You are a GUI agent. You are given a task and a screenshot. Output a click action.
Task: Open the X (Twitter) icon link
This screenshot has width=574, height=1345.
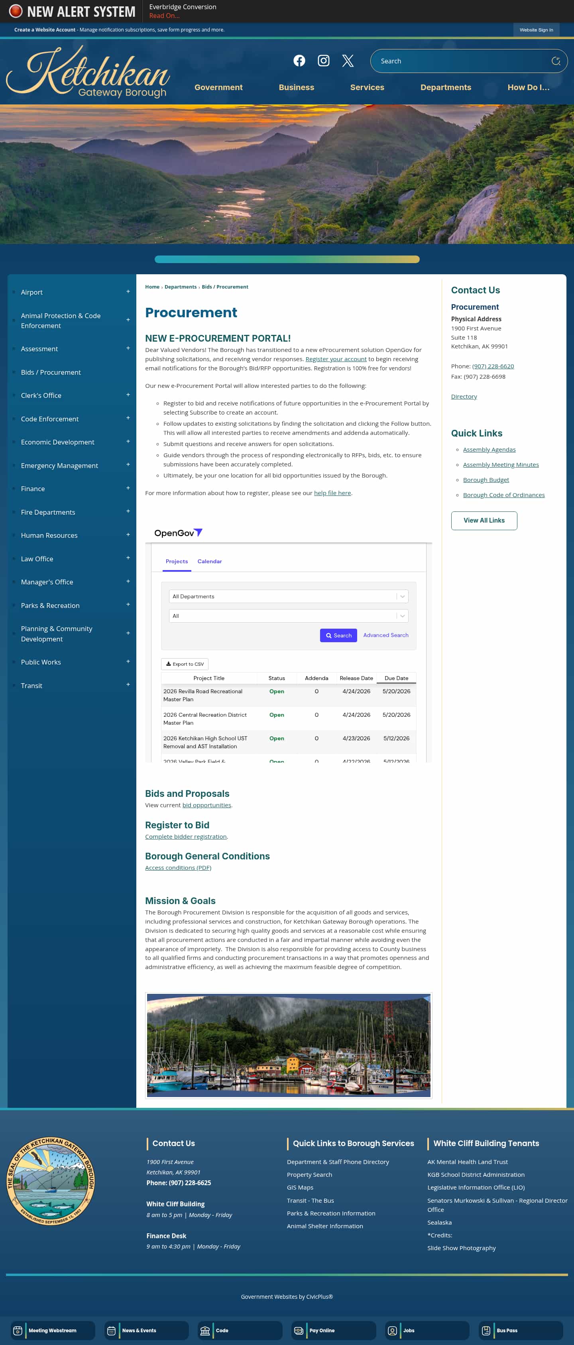click(x=348, y=61)
